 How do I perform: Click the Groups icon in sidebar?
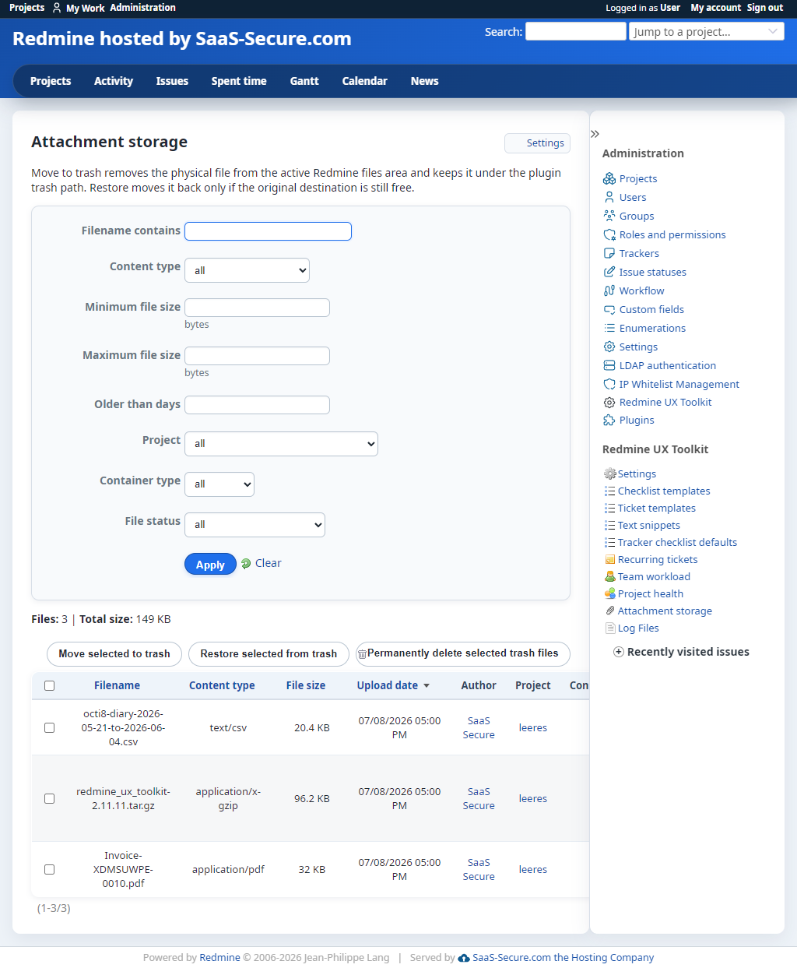[x=609, y=216]
